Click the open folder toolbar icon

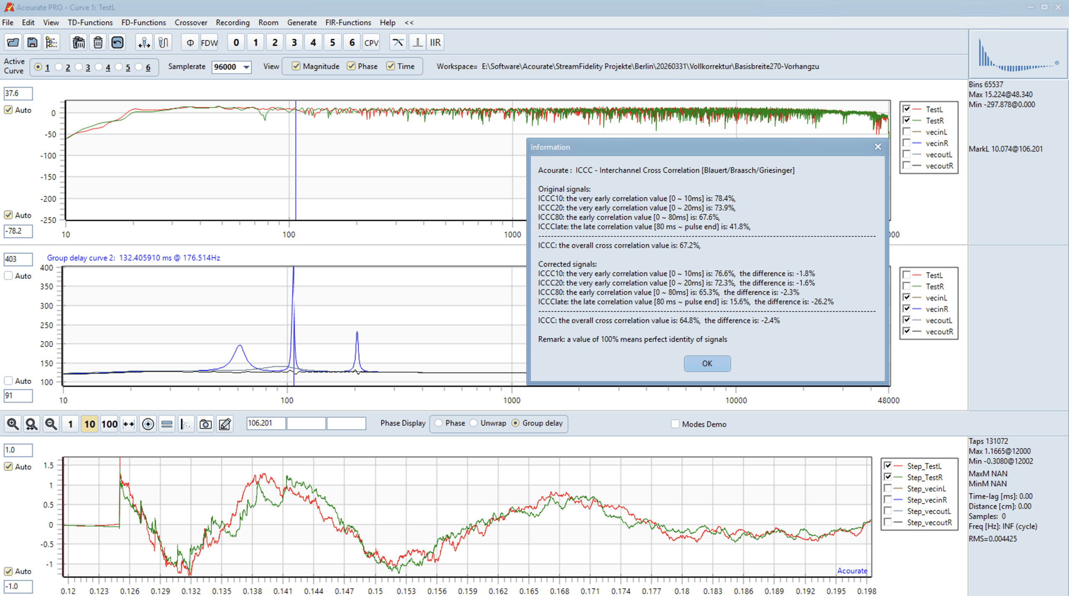[x=13, y=43]
